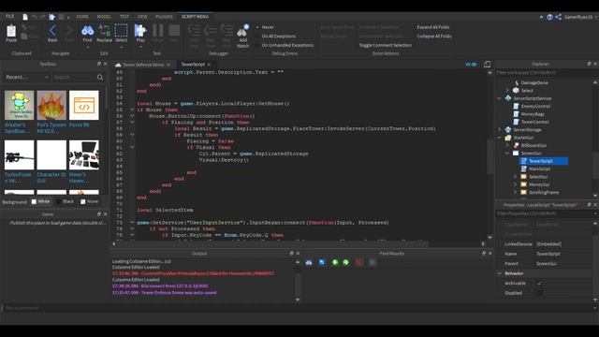Open the FILE menu
The width and height of the screenshot is (599, 337).
tap(9, 17)
